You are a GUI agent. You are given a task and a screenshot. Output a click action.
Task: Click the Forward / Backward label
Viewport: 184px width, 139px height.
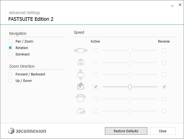(x=30, y=74)
